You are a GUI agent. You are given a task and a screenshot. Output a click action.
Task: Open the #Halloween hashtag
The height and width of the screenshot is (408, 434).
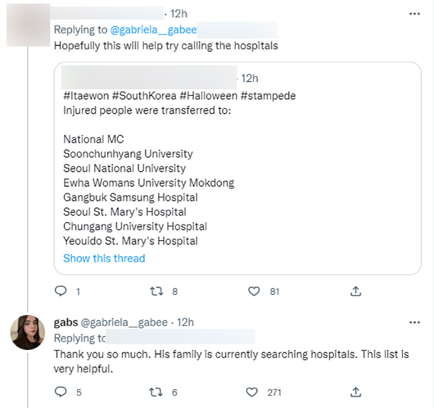click(209, 95)
